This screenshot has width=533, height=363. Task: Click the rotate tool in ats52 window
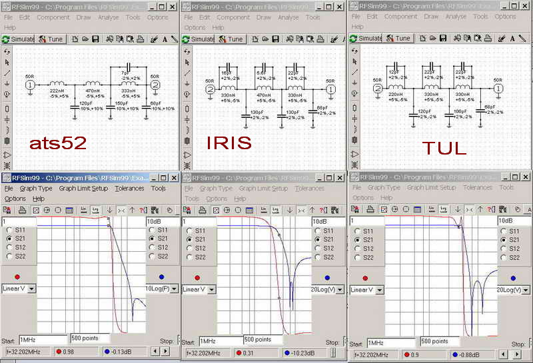(x=7, y=52)
